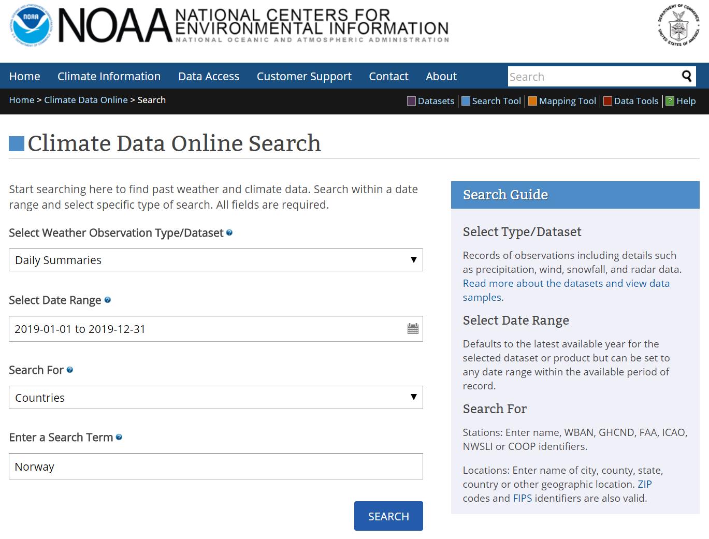Open help icon beside Search For label
This screenshot has height=539, width=709.
(x=70, y=370)
